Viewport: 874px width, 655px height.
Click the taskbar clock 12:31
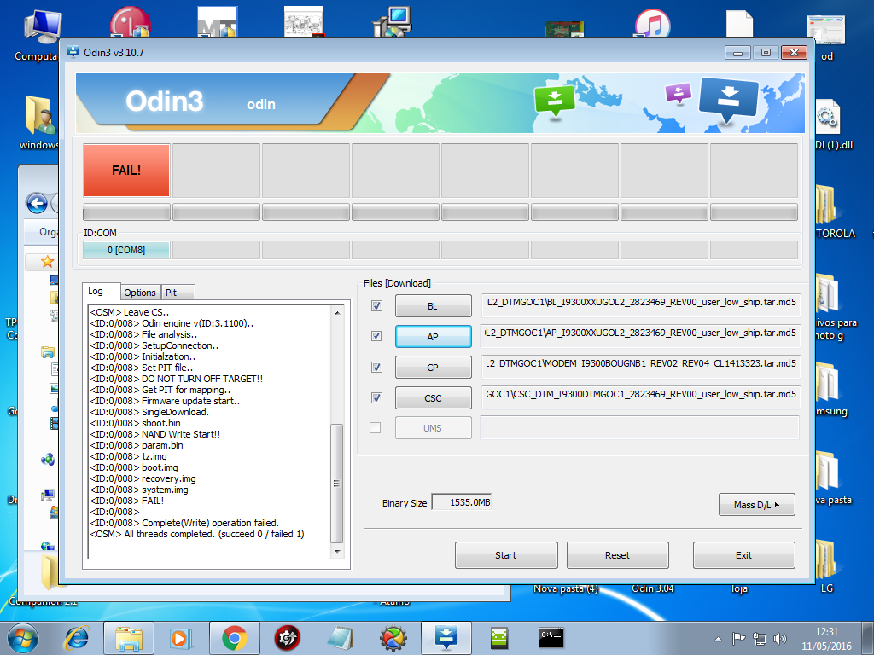(x=826, y=632)
